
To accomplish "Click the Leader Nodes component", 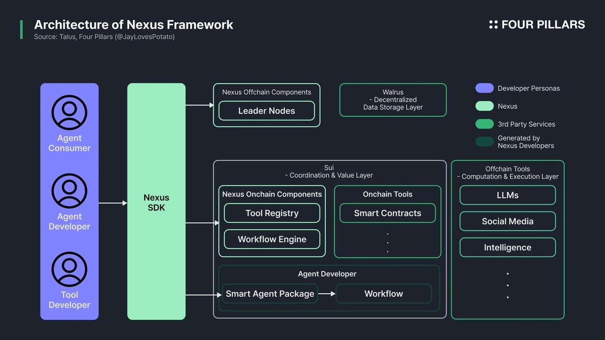I will [266, 111].
